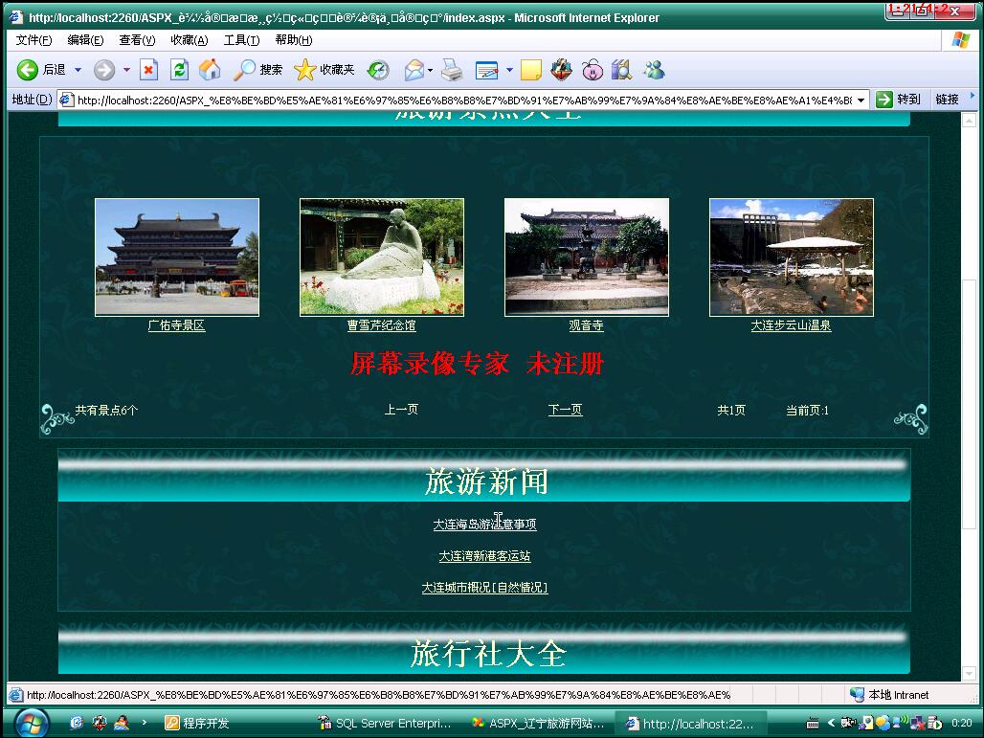Switch to SQL Server Enterprise taskbar button

click(x=385, y=723)
